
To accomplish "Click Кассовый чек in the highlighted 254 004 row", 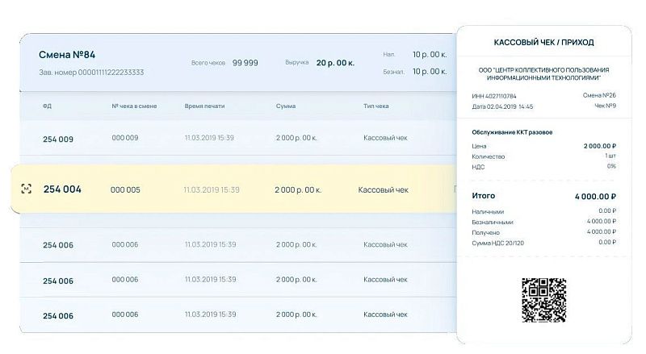I will (x=383, y=189).
